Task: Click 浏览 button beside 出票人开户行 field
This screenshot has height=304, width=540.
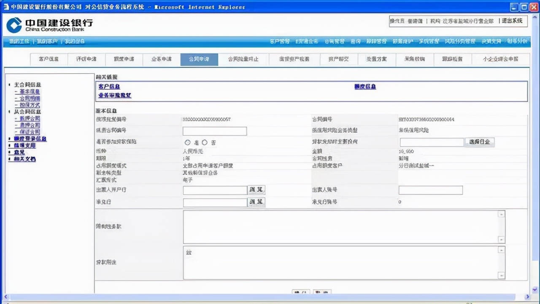Action: 256,190
